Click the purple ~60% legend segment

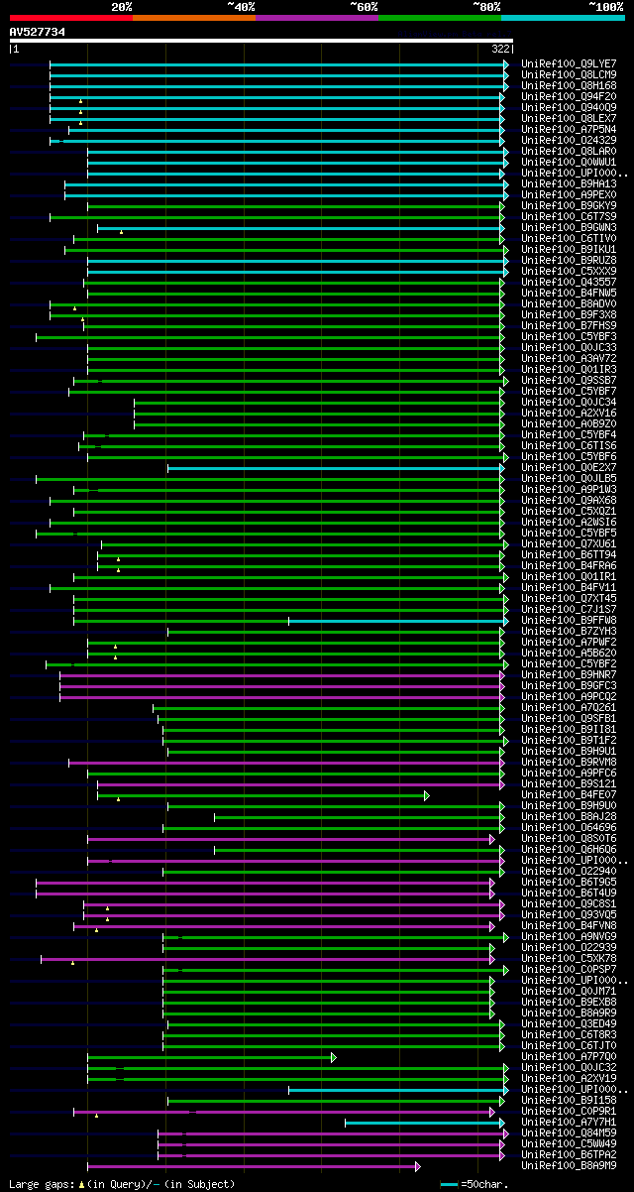316,17
